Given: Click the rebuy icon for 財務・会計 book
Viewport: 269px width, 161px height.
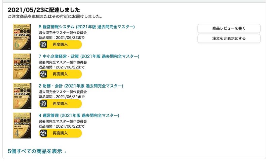Looking at the screenshot, I should [x=43, y=103].
